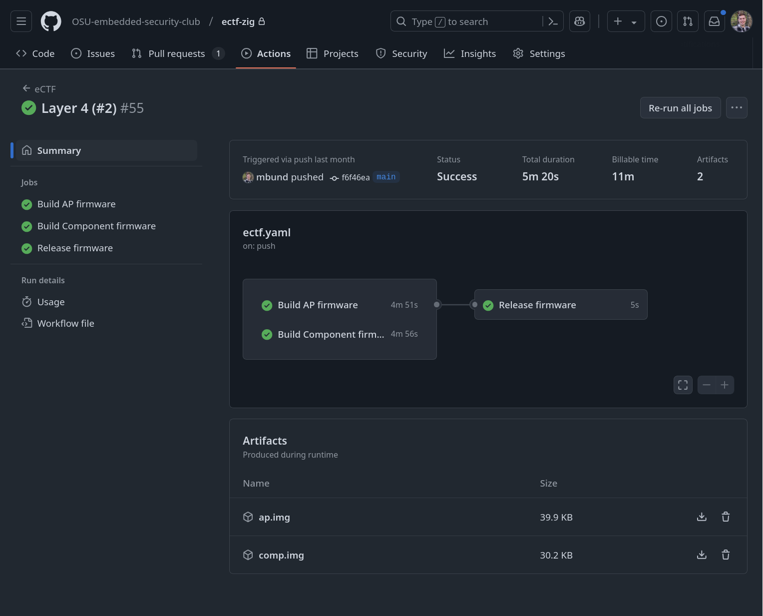Image resolution: width=763 pixels, height=616 pixels.
Task: Zoom out the workflow graph
Action: point(707,385)
